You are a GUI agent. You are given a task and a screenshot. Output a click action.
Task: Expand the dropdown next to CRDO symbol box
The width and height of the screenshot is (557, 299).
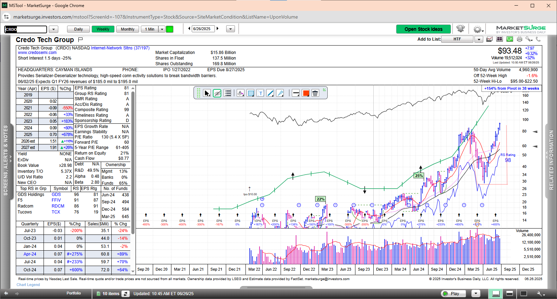[x=53, y=29]
